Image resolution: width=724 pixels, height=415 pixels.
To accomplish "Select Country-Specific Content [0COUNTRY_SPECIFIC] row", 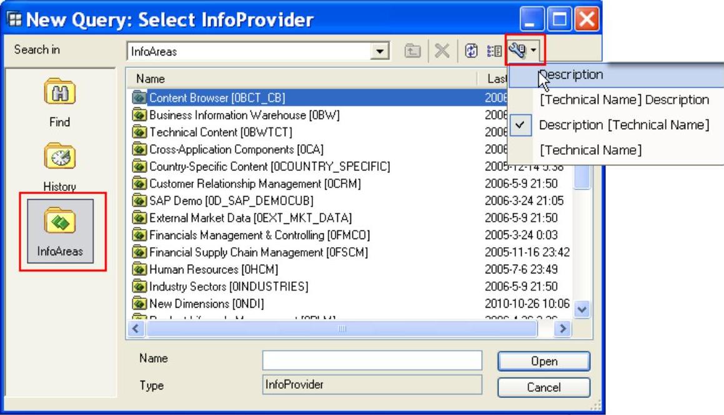I will pos(351,167).
